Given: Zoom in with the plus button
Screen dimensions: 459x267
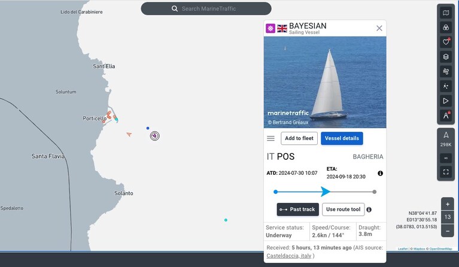Looking at the screenshot, I should (x=448, y=204).
